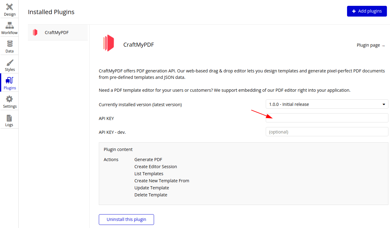This screenshot has height=228, width=390.
Task: Open the Data tab icon
Action: [x=10, y=44]
